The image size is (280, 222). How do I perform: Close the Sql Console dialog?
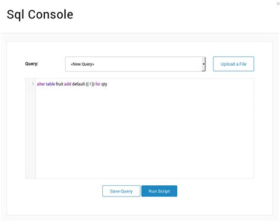click(x=278, y=4)
